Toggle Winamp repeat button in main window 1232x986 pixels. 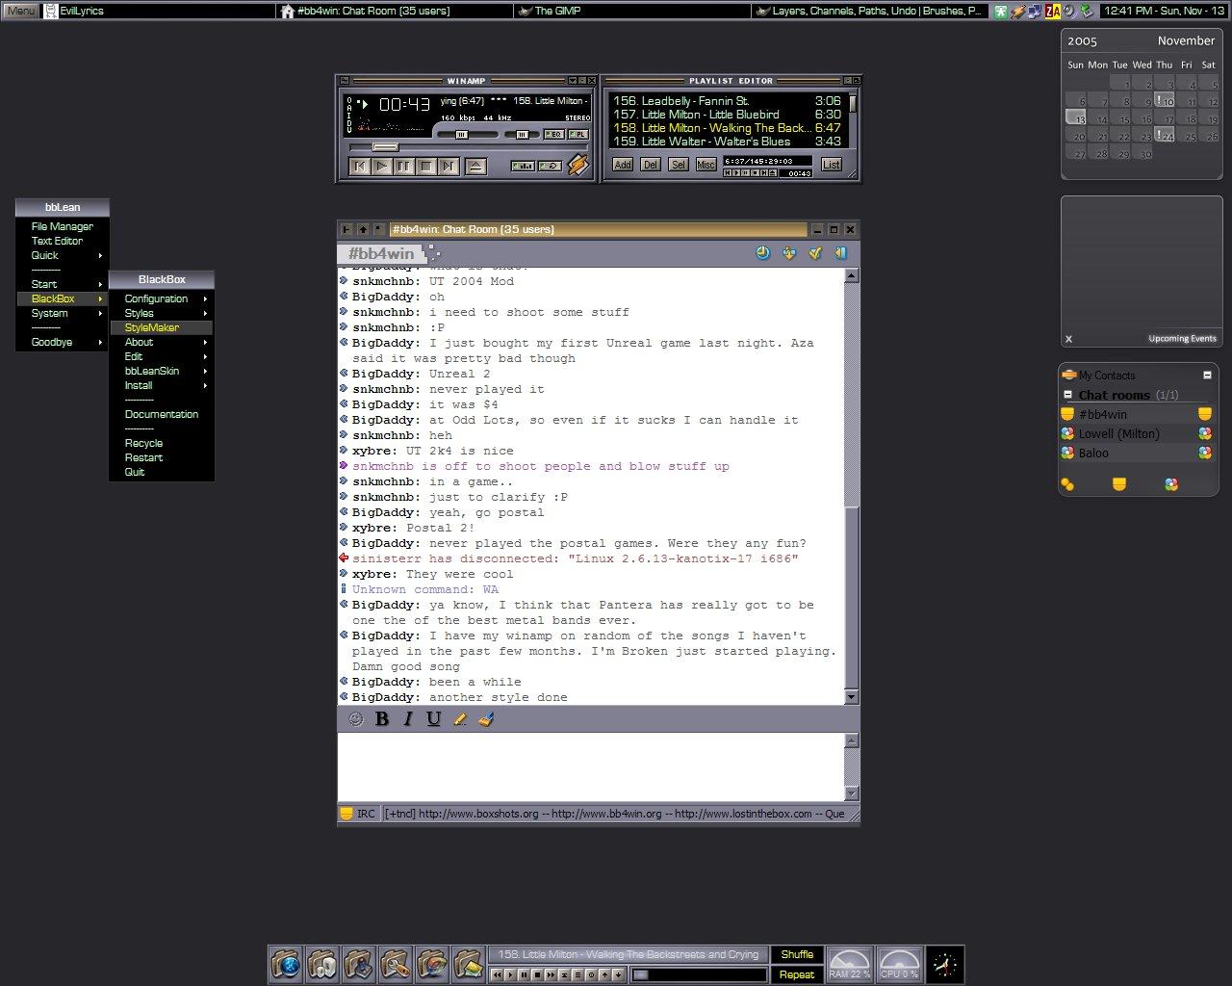[550, 166]
